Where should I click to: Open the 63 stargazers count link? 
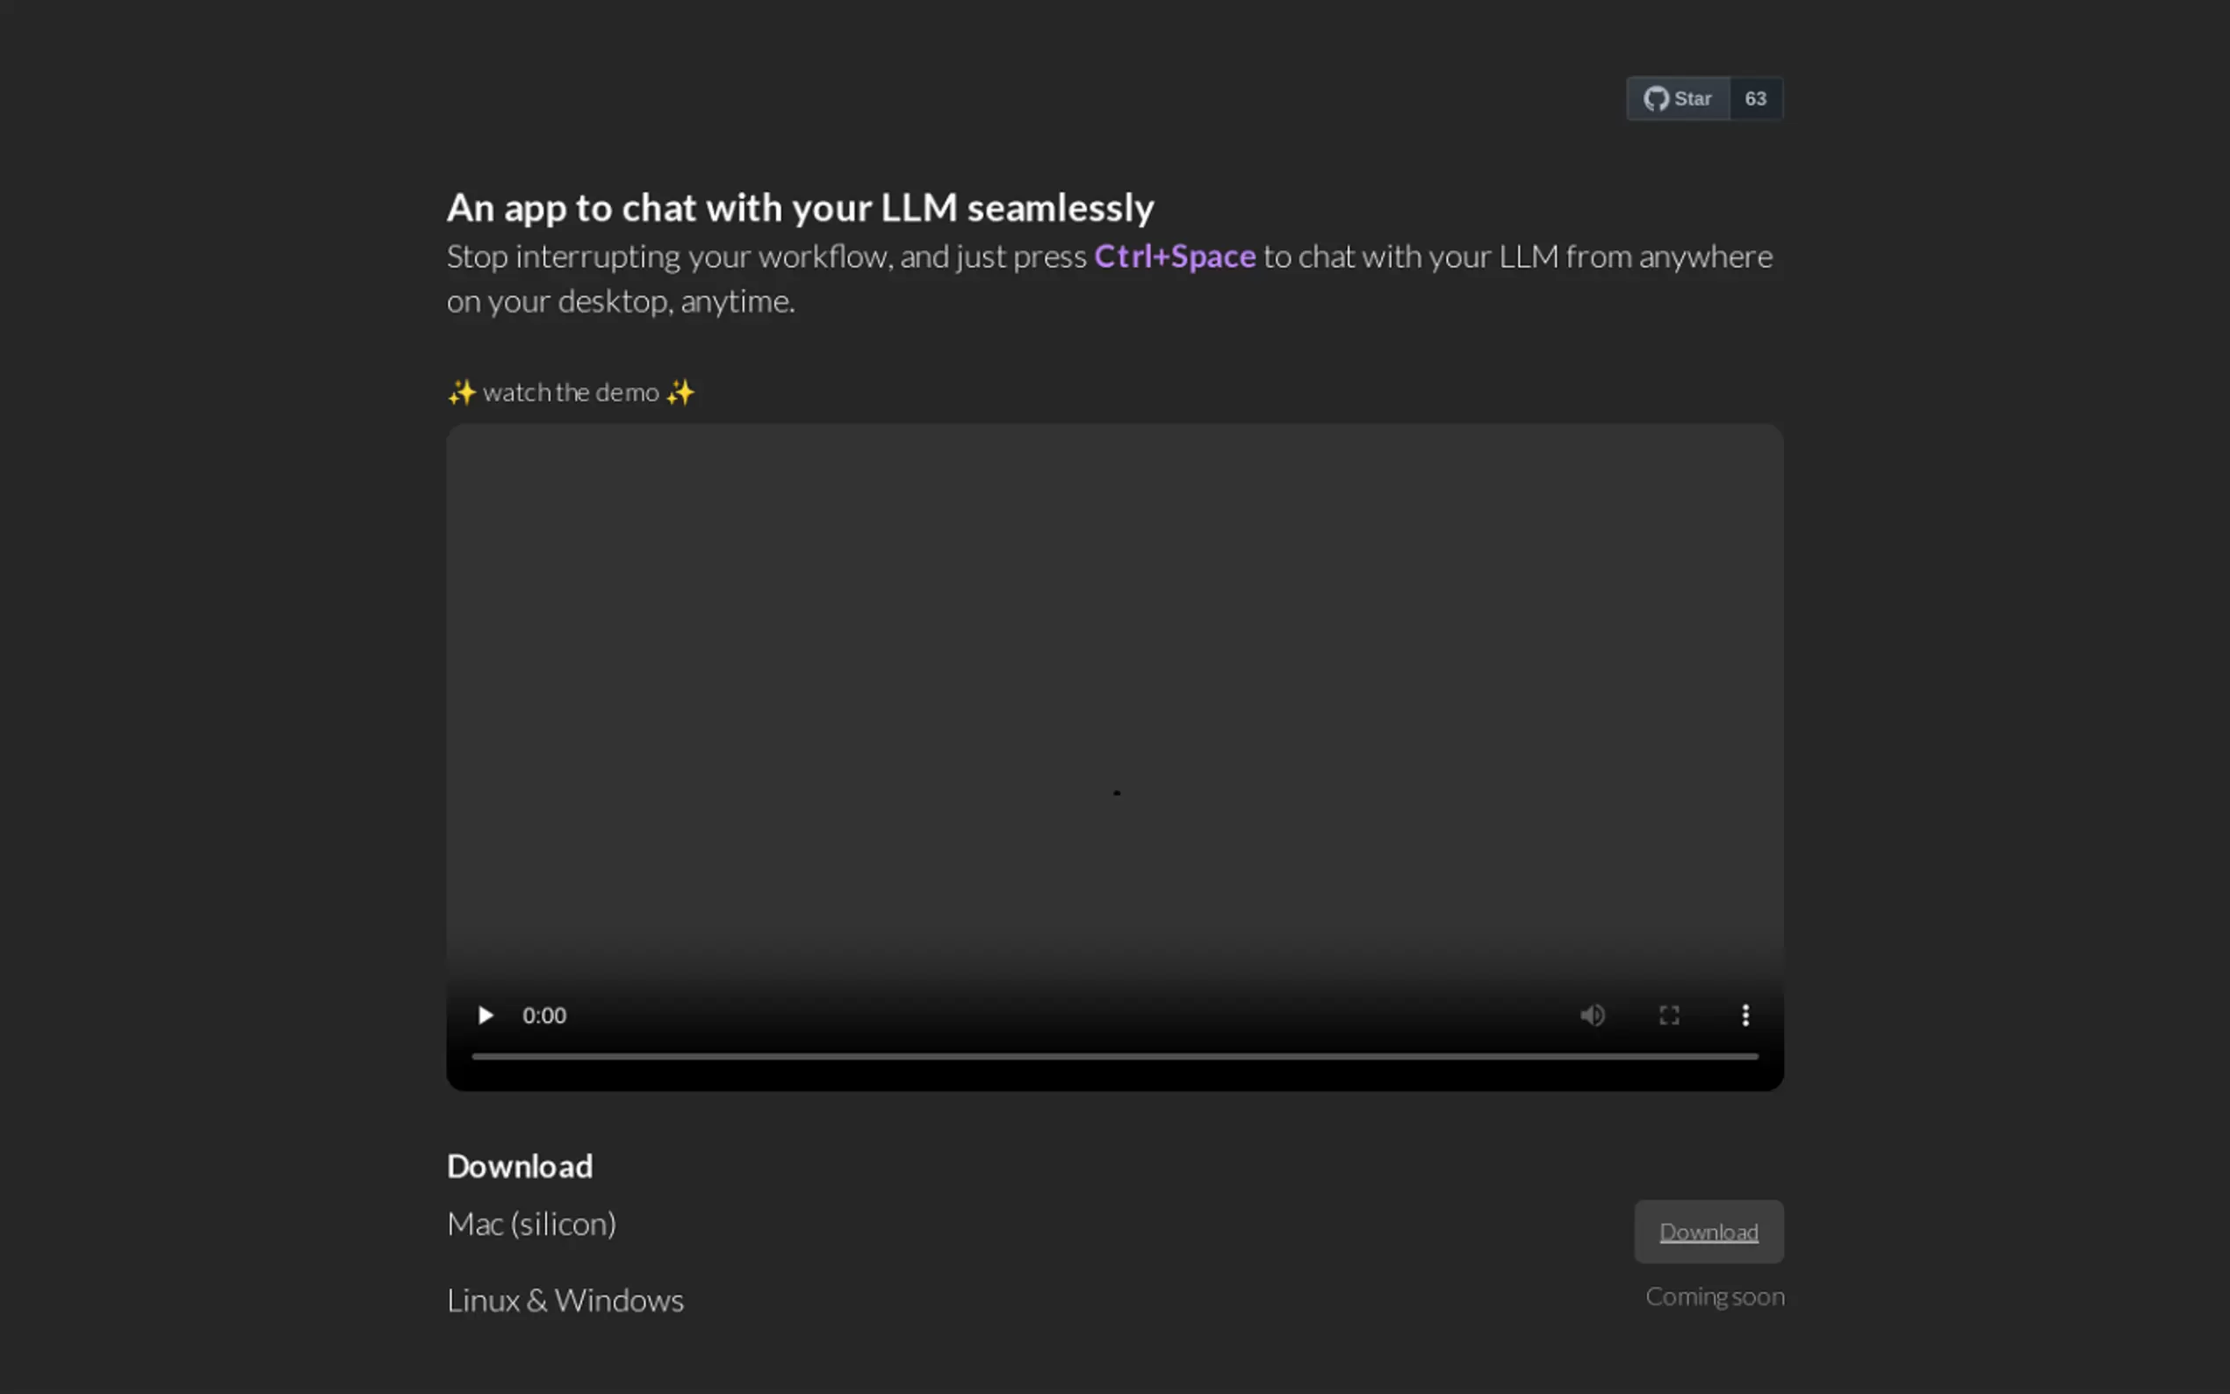coord(1755,98)
